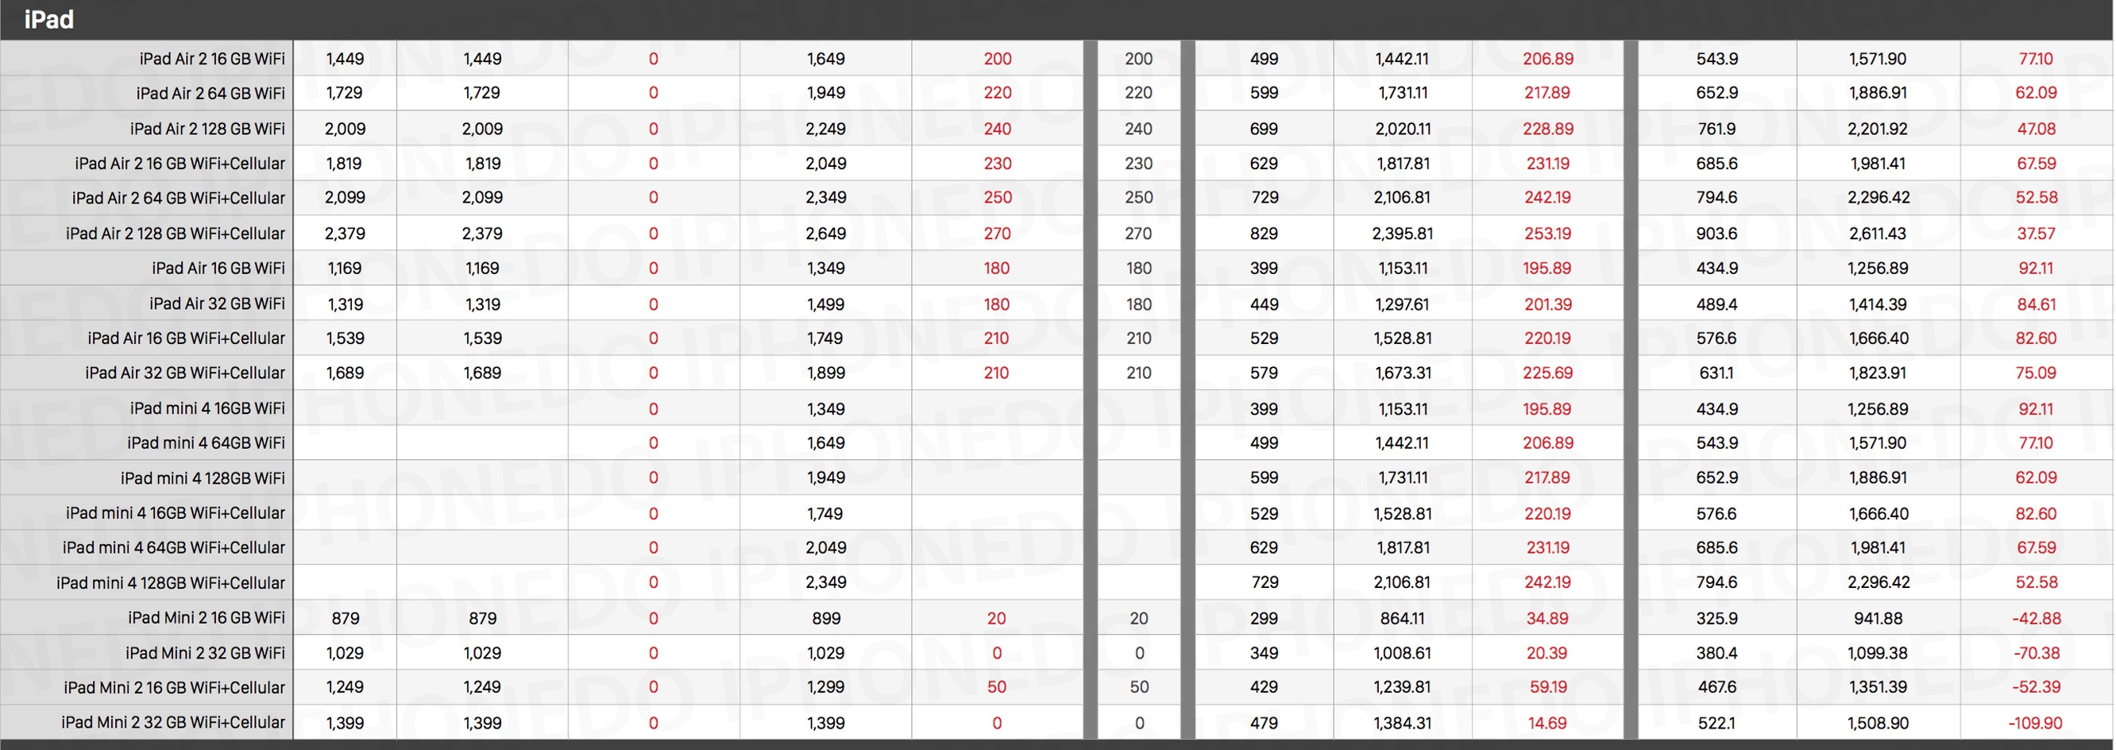Select the 903.6 cell

[x=1716, y=234]
